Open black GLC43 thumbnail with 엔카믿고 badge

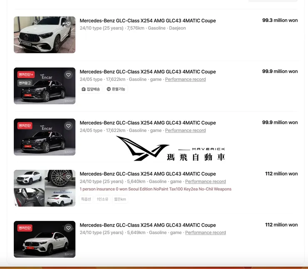(45, 86)
